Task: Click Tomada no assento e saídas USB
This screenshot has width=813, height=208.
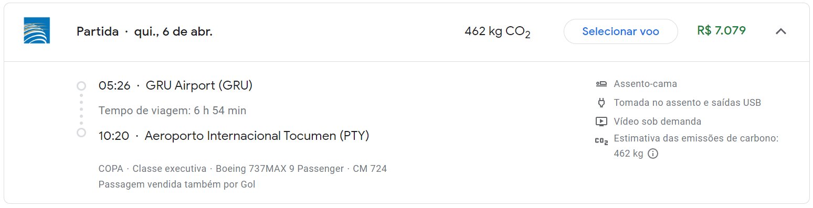Action: (687, 103)
